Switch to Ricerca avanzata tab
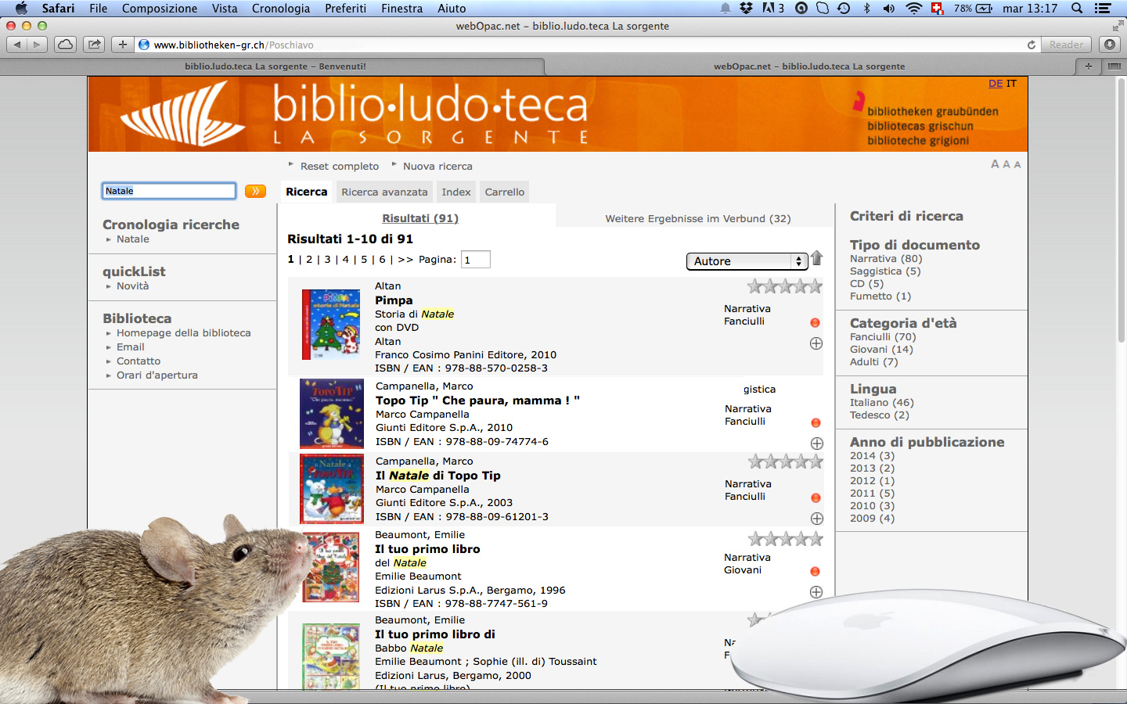The image size is (1127, 704). 384,192
